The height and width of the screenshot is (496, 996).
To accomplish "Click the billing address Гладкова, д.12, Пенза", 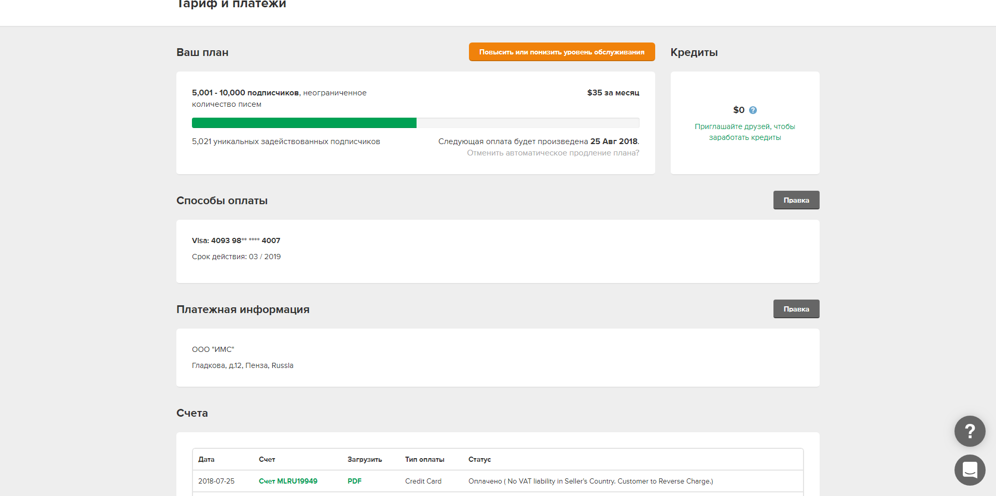I will (x=242, y=365).
